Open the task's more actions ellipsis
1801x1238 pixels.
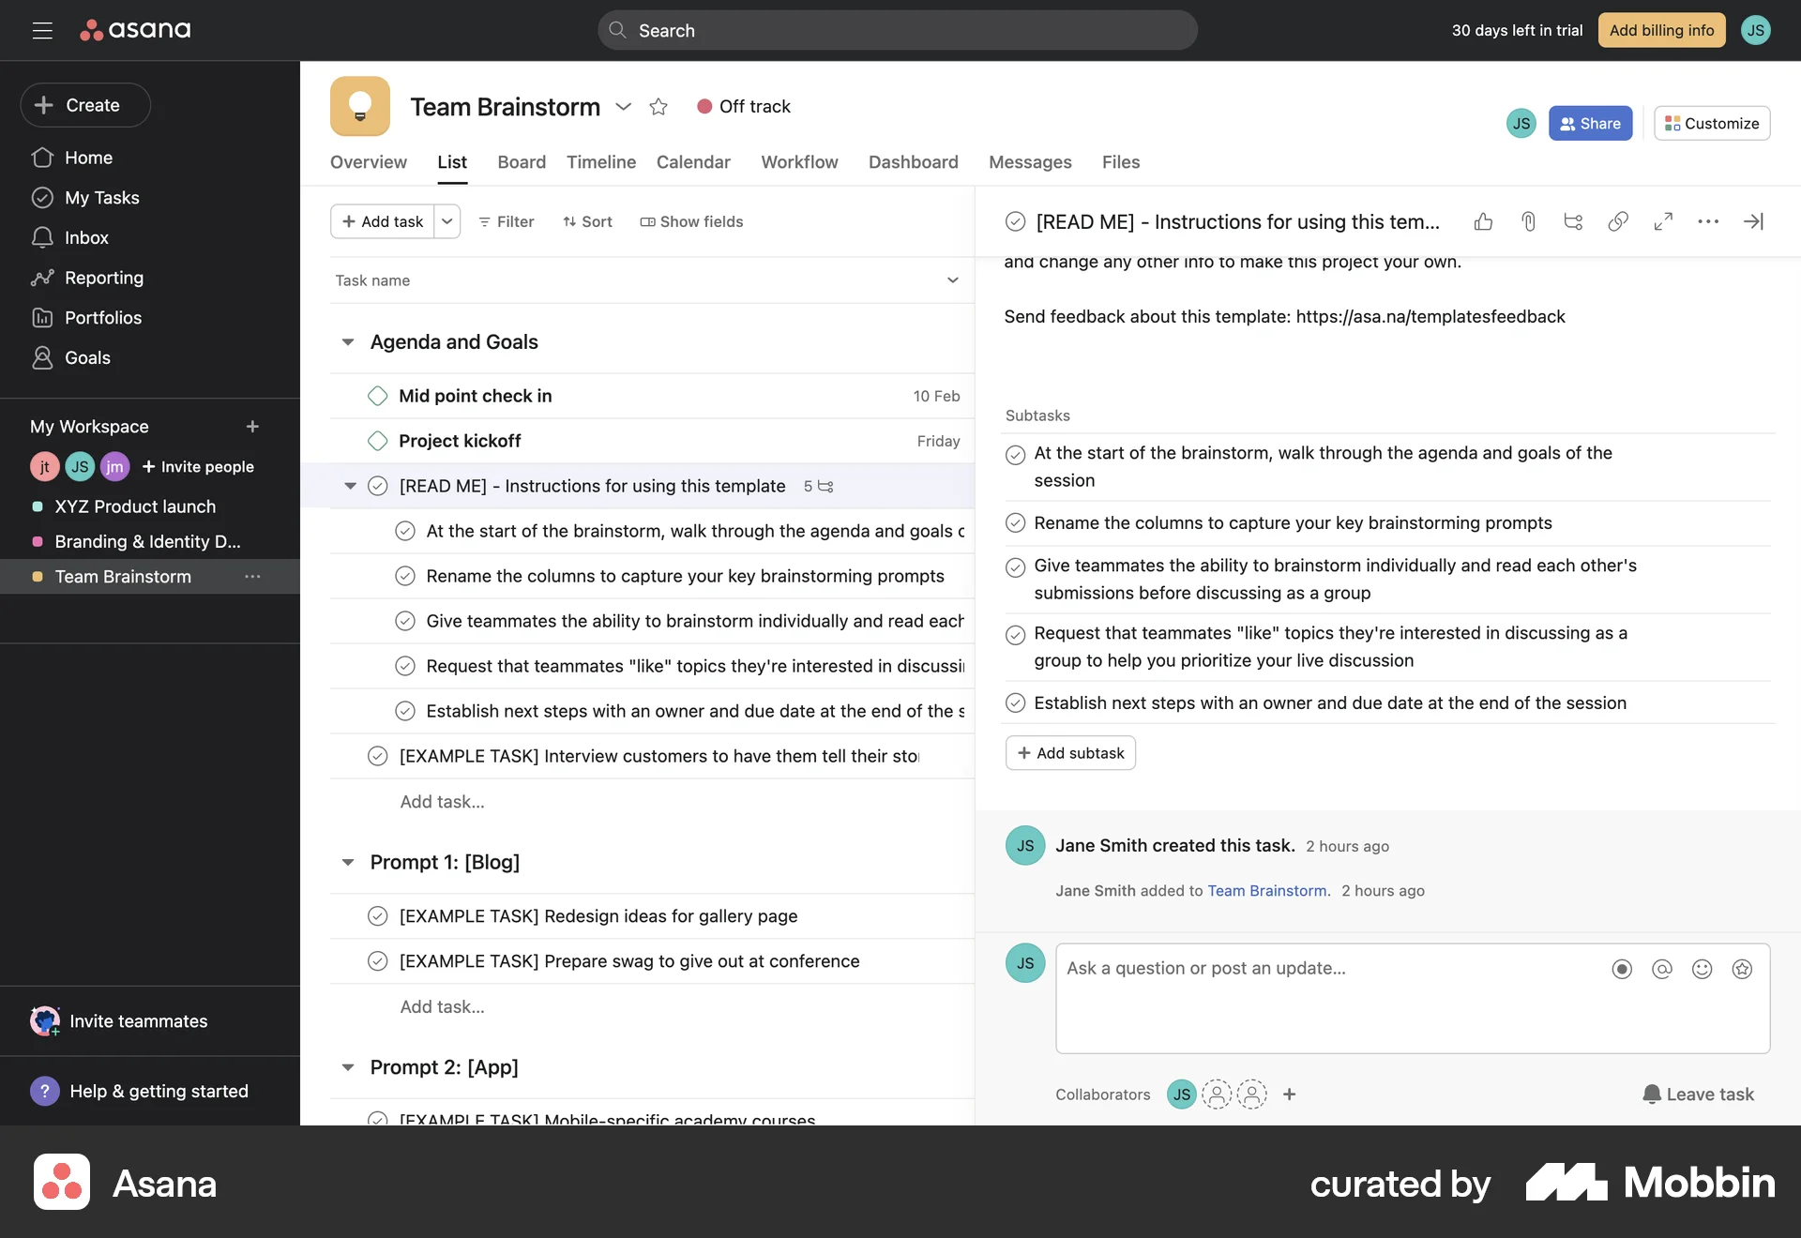tap(1708, 221)
